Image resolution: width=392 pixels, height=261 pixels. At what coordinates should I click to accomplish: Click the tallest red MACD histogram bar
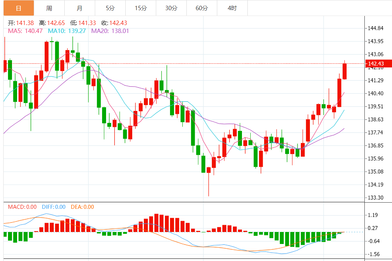[x=157, y=223]
